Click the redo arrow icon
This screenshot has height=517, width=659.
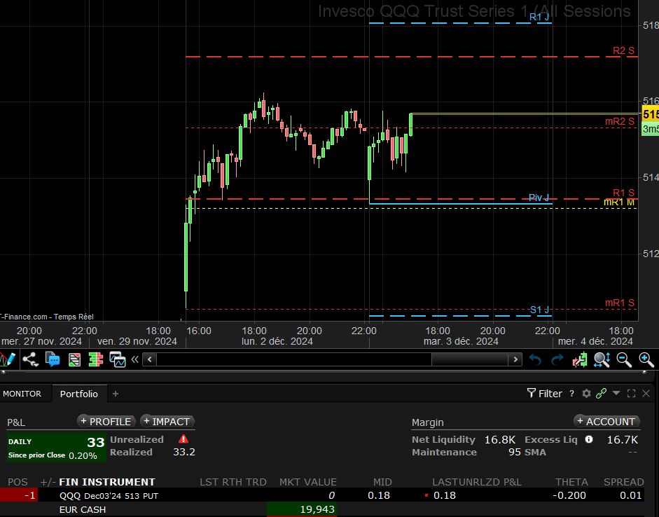point(557,360)
